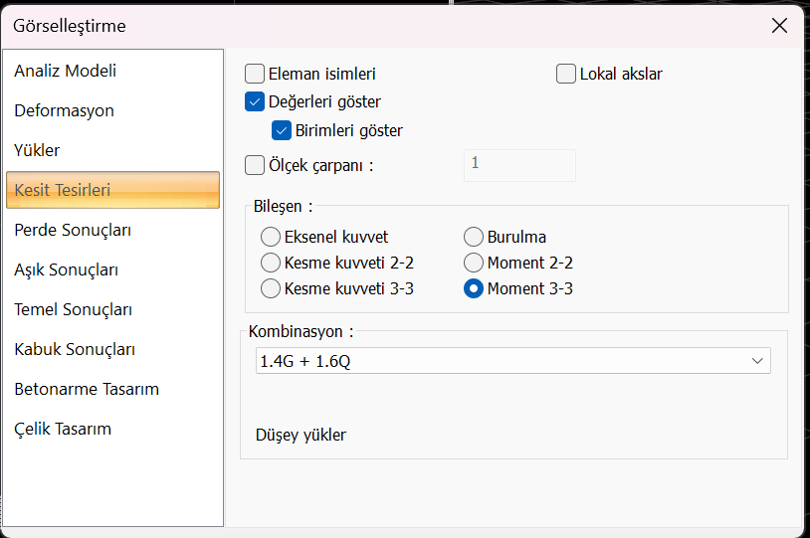Select Çelik Tasarım in sidebar
Viewport: 810px width, 538px height.
pos(63,429)
